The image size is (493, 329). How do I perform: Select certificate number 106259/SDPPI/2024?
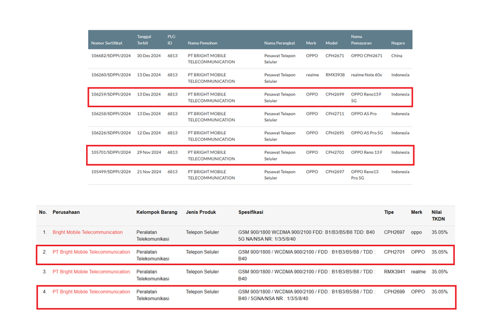[110, 94]
